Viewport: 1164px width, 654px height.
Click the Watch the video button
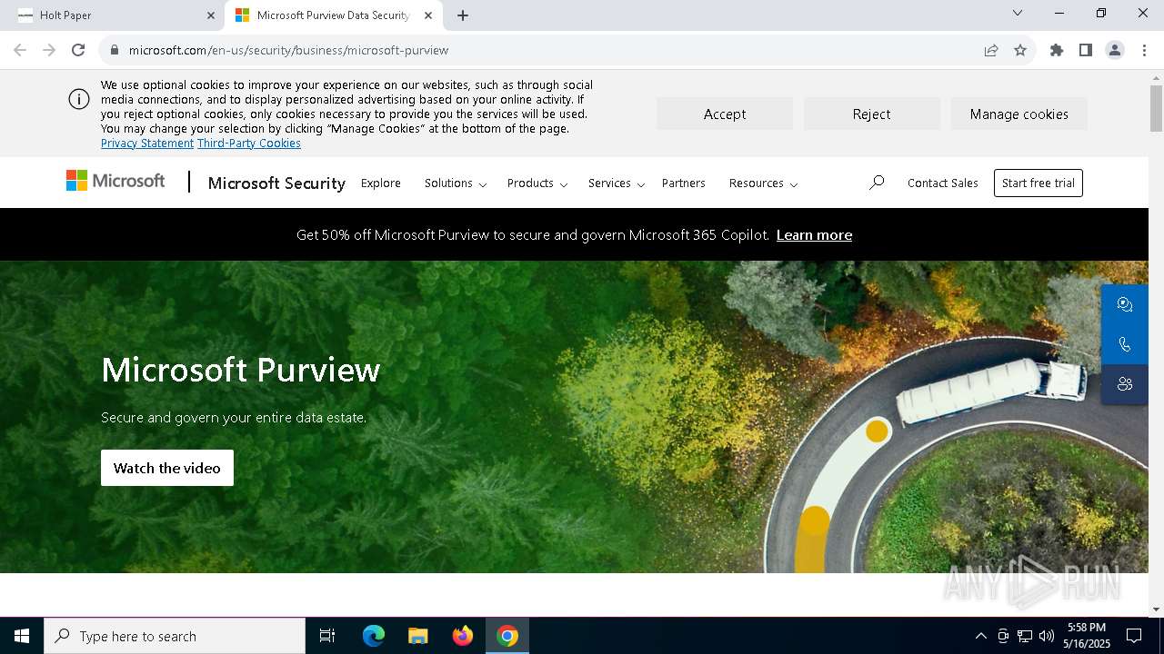click(x=167, y=468)
